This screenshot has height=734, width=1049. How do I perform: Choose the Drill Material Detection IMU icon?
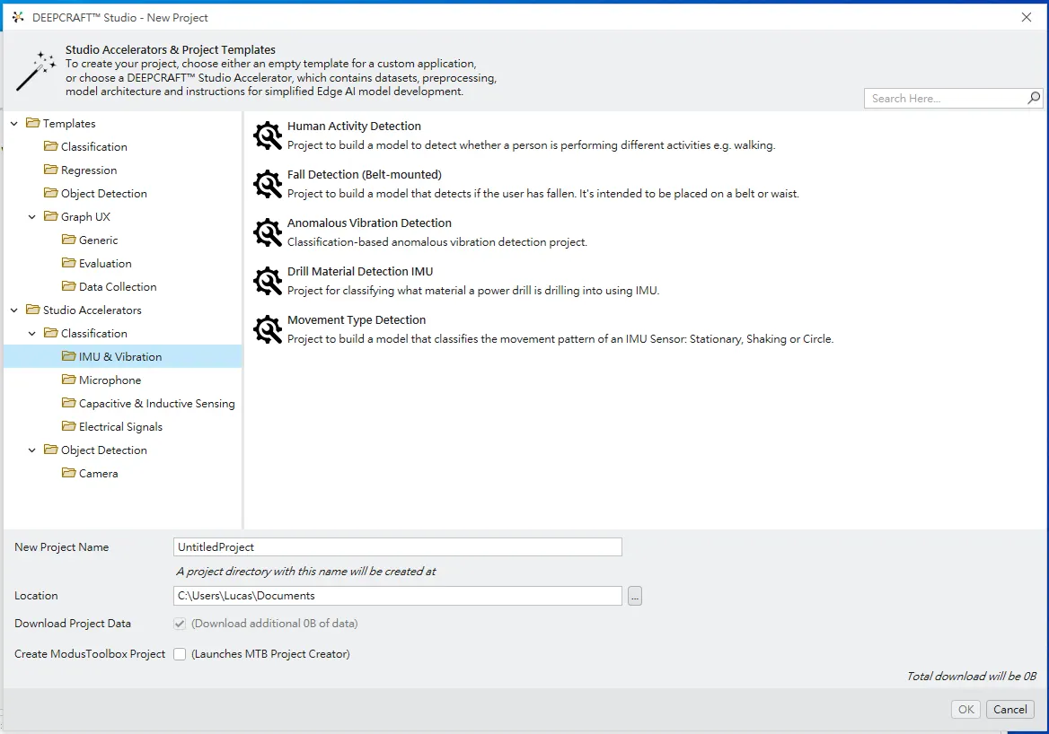click(268, 281)
